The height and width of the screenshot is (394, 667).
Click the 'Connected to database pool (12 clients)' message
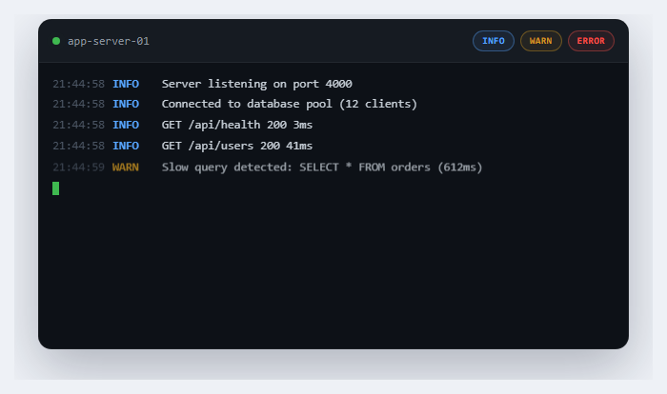tap(290, 104)
